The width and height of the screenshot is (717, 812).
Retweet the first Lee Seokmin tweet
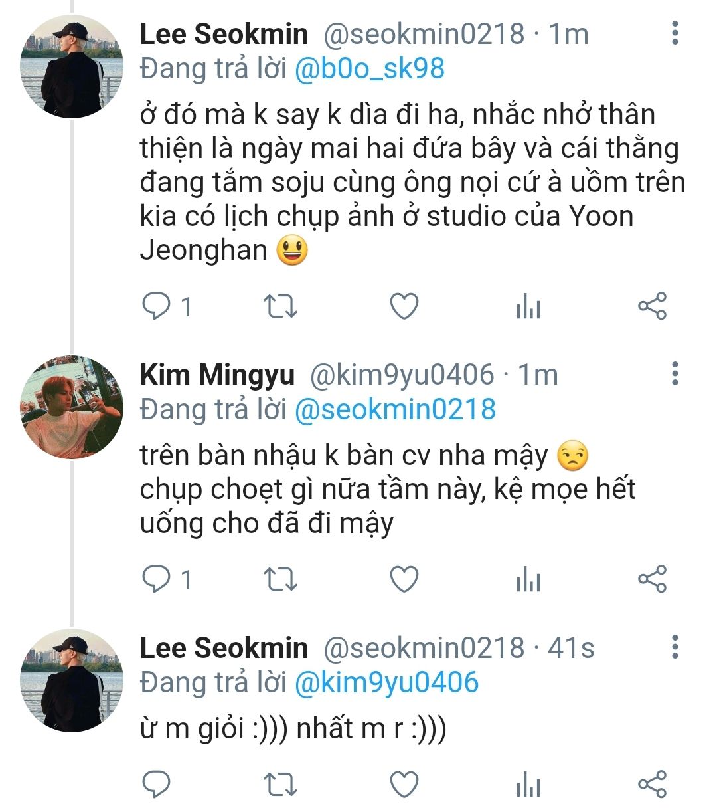point(280,306)
